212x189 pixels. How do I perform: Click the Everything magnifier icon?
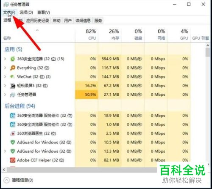pyautogui.click(x=13, y=68)
